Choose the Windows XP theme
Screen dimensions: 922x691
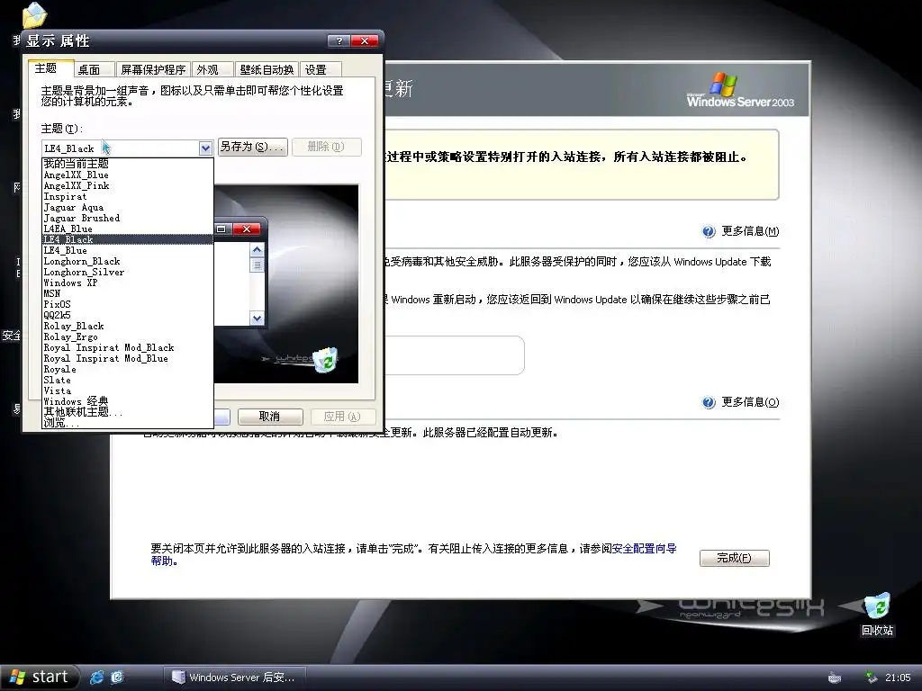tap(128, 283)
